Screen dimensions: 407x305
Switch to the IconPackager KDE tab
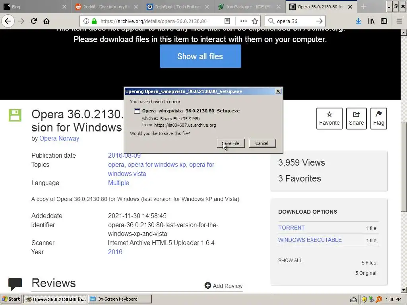pyautogui.click(x=250, y=7)
